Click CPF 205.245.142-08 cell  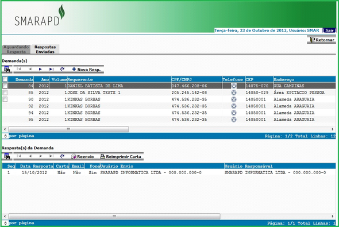[x=189, y=93]
